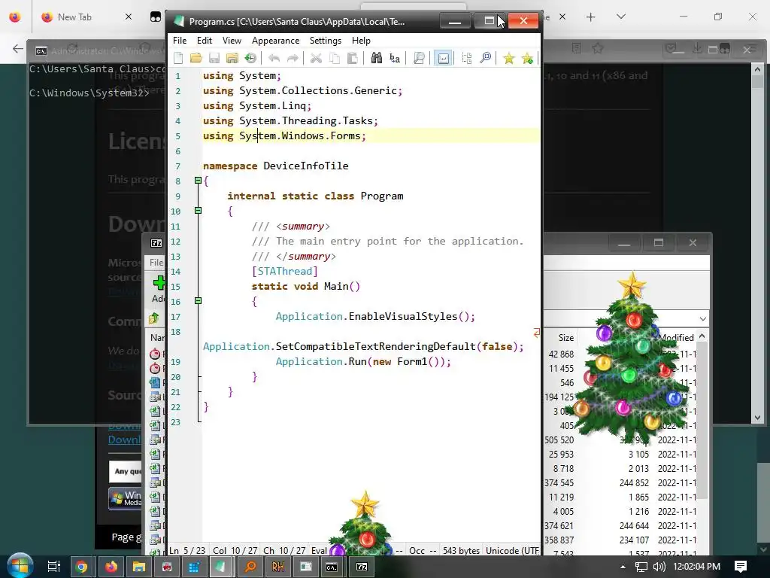Add to favorites star-plus icon
Screen dimensions: 770x578
pos(527,59)
